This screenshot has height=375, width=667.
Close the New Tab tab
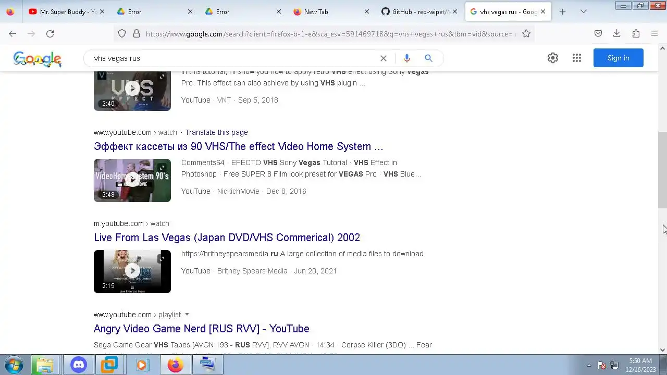click(x=367, y=11)
